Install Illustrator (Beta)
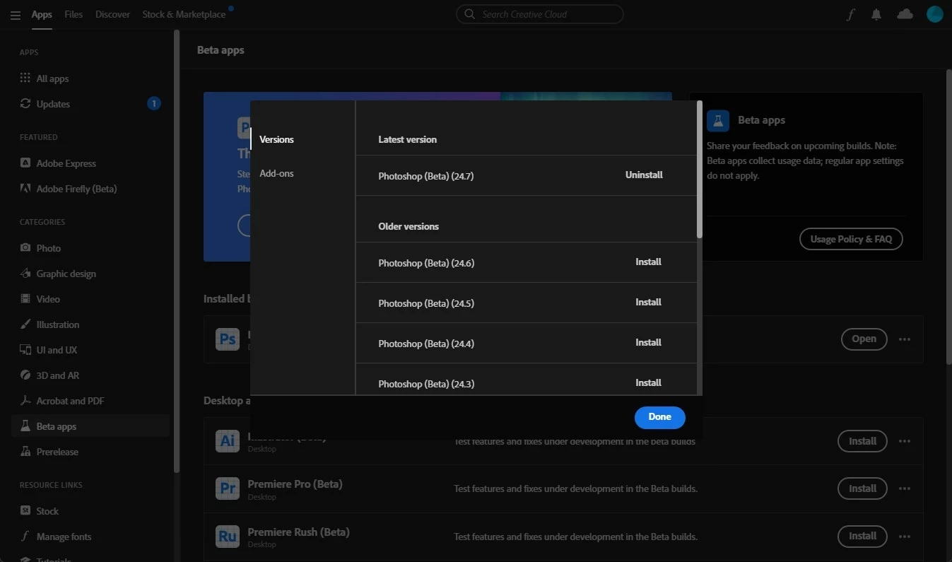This screenshot has height=562, width=952. [862, 441]
